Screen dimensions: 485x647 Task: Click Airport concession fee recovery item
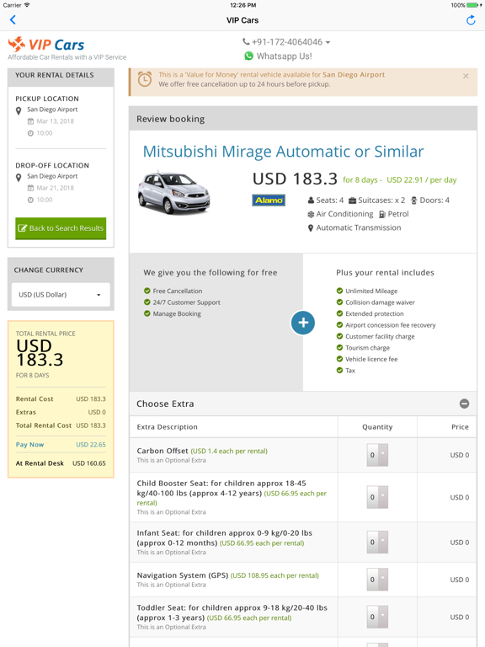tap(390, 325)
